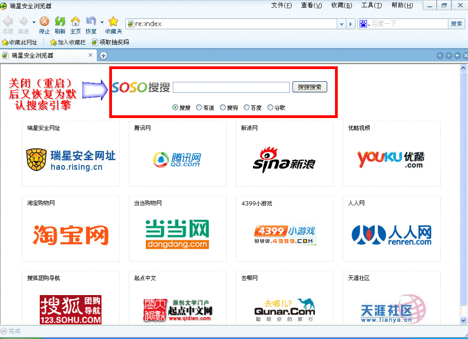Viewport: 468px width, 339px height.
Task: Click the tab scroll right arrow icon
Action: [x=449, y=55]
